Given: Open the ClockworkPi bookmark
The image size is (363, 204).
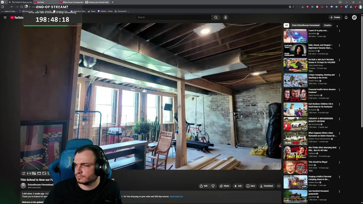Looking at the screenshot, I should 122,11.
